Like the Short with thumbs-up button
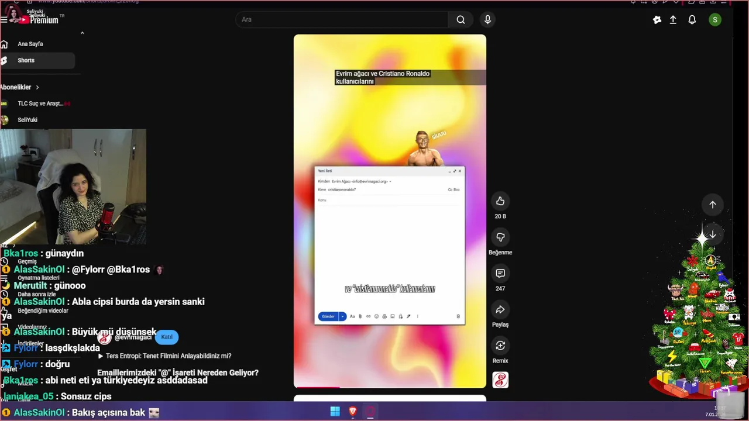 pyautogui.click(x=500, y=201)
